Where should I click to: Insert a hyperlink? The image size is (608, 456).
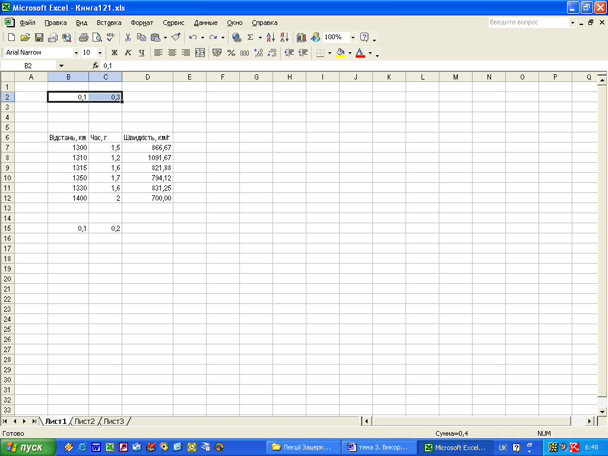[236, 37]
